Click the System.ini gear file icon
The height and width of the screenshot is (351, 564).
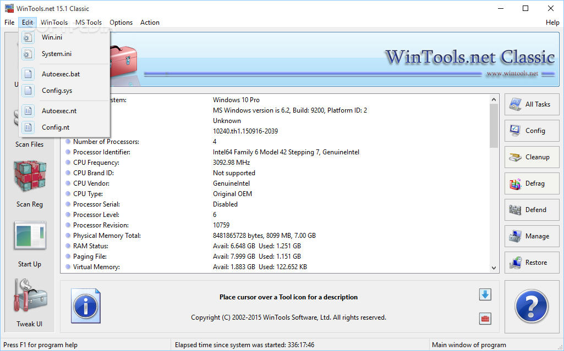coord(28,54)
